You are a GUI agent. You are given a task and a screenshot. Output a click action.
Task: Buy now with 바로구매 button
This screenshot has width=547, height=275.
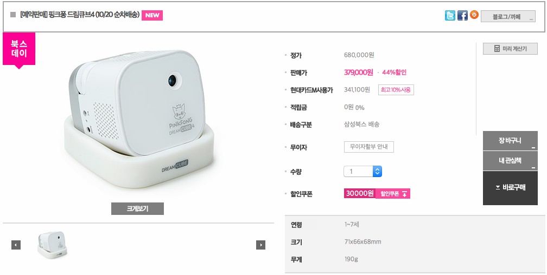(510, 188)
